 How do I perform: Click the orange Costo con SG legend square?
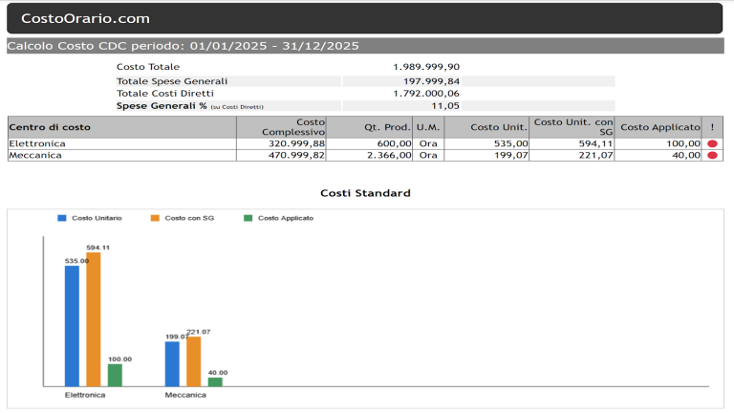tap(155, 218)
